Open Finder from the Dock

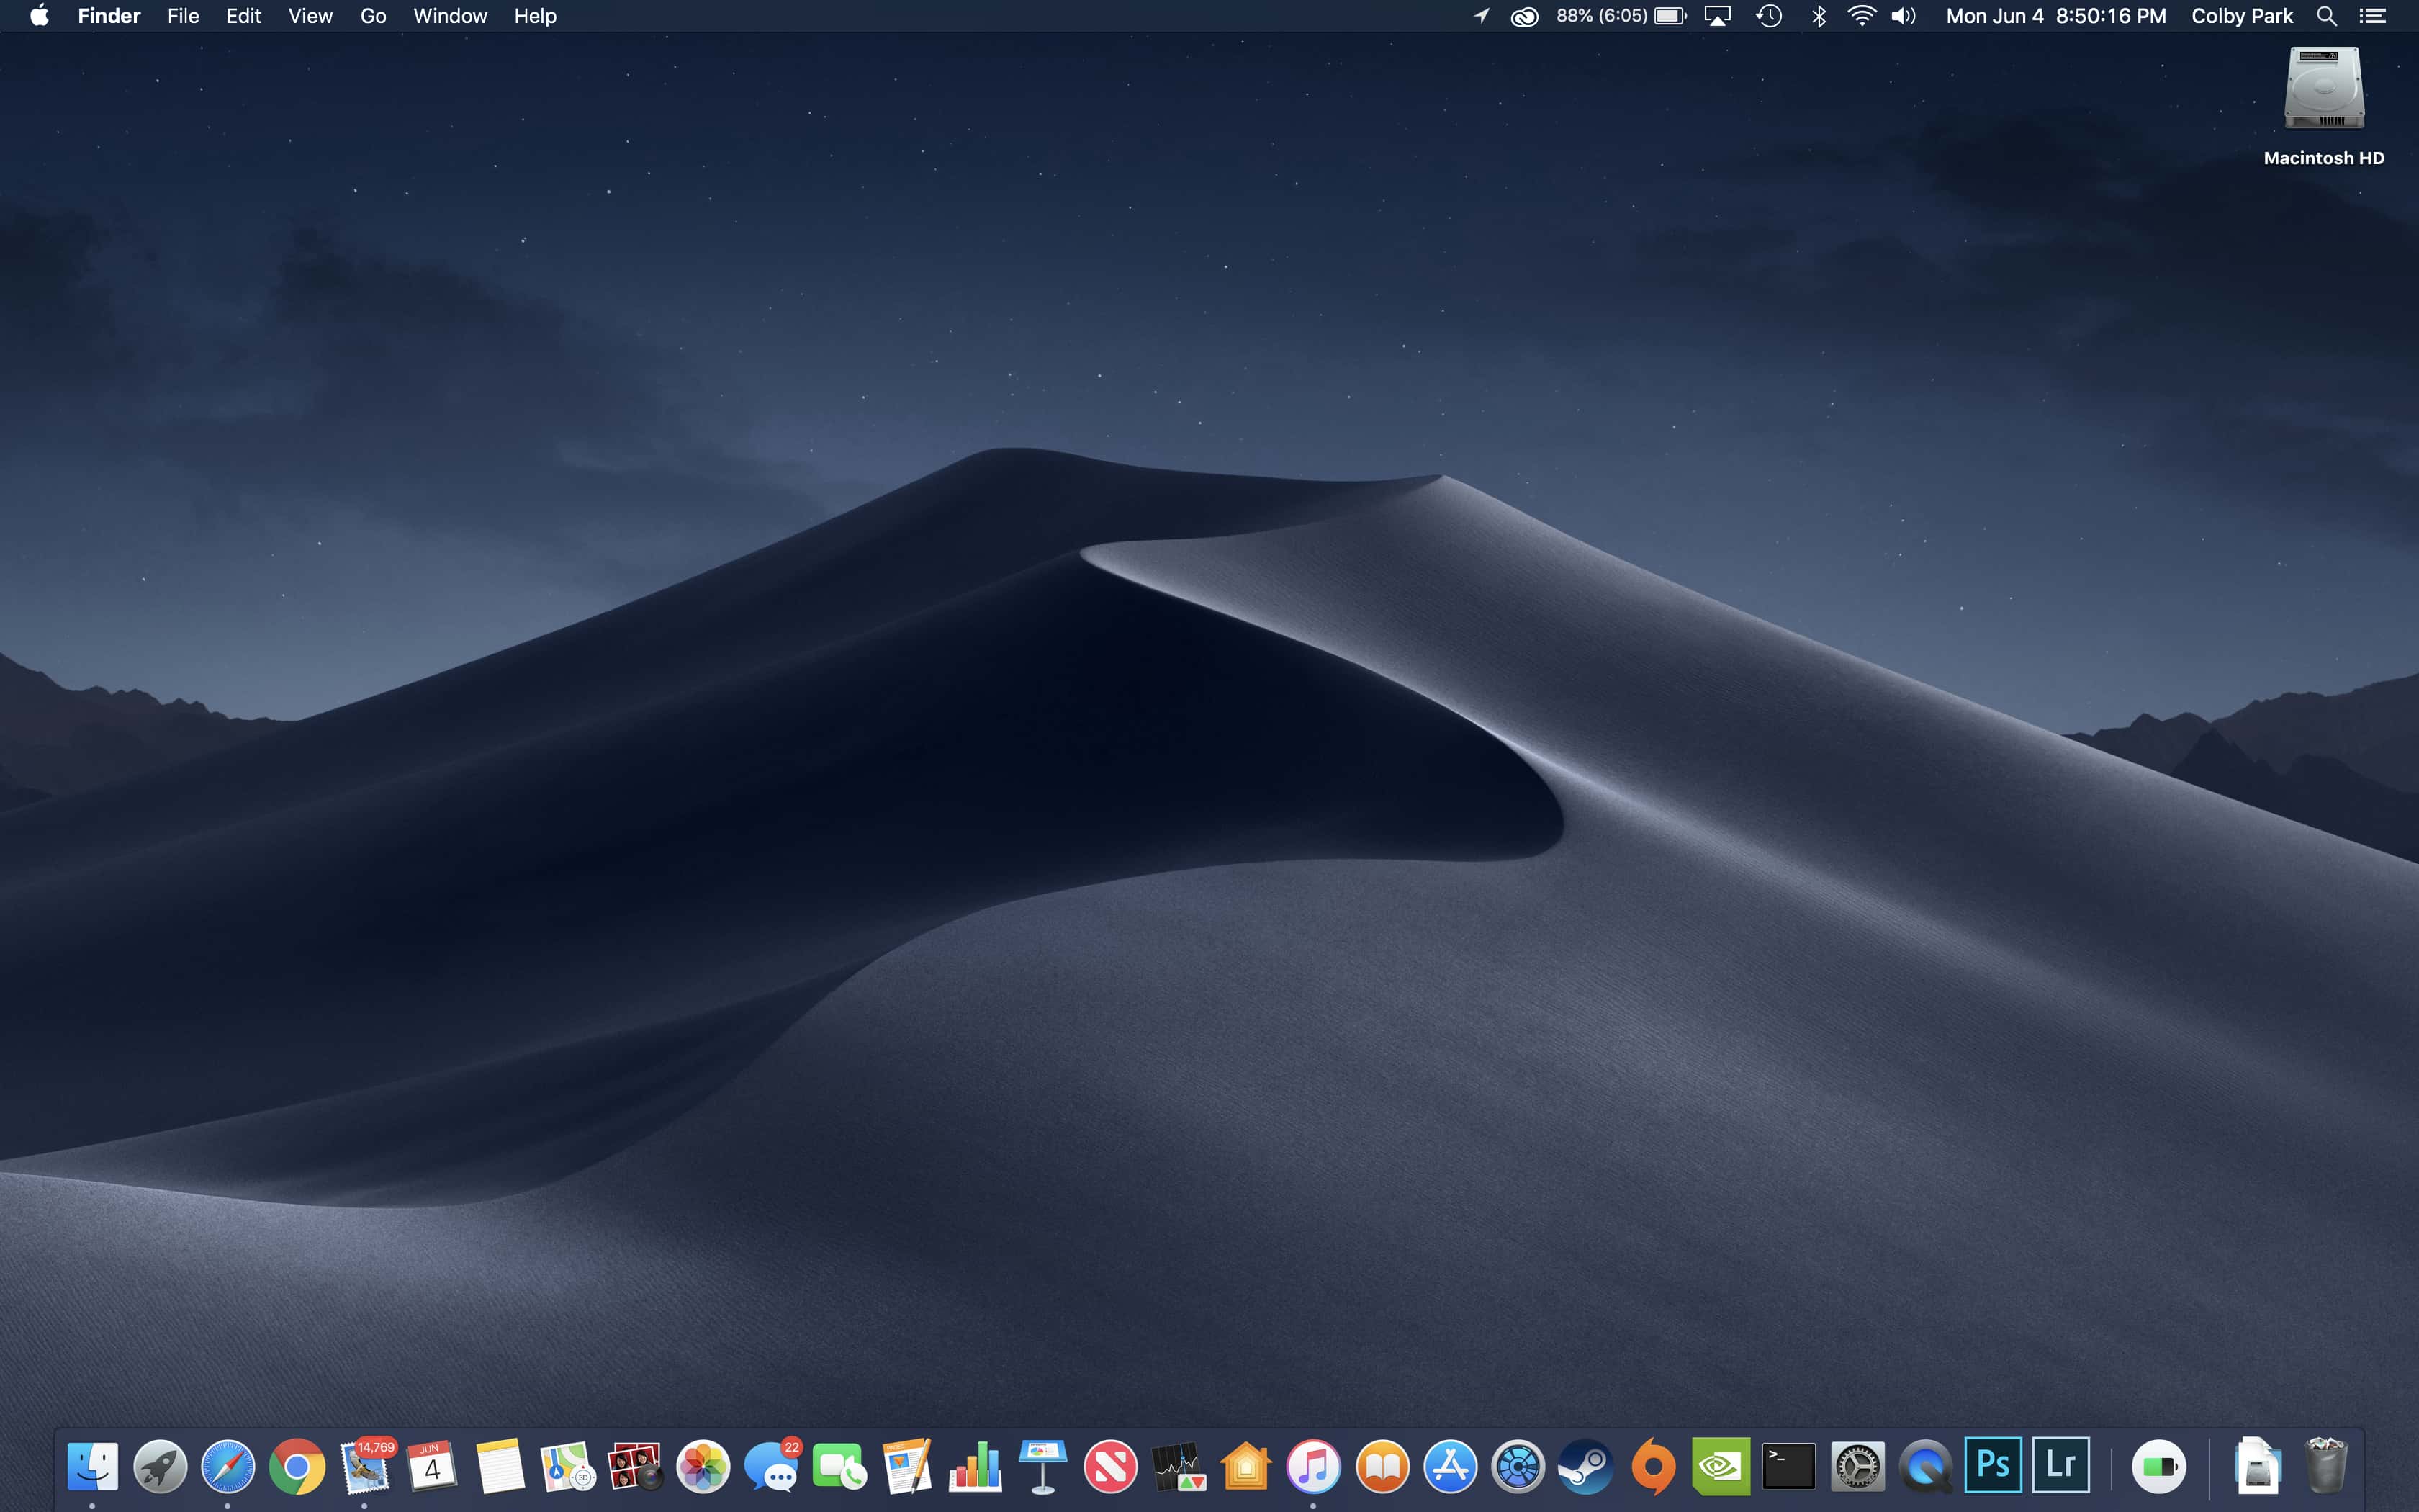pyautogui.click(x=92, y=1467)
